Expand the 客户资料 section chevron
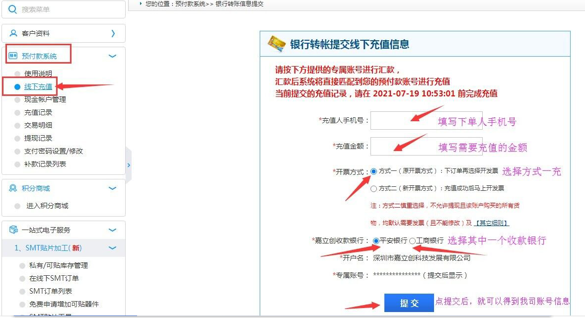The height and width of the screenshot is (318, 585). pos(113,33)
